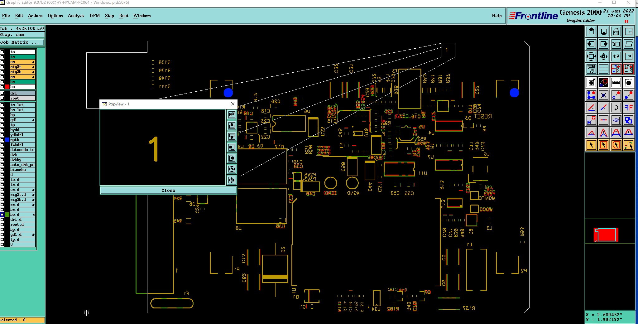Click the question mark query icon
Image resolution: width=638 pixels, height=324 pixels.
pos(629,56)
